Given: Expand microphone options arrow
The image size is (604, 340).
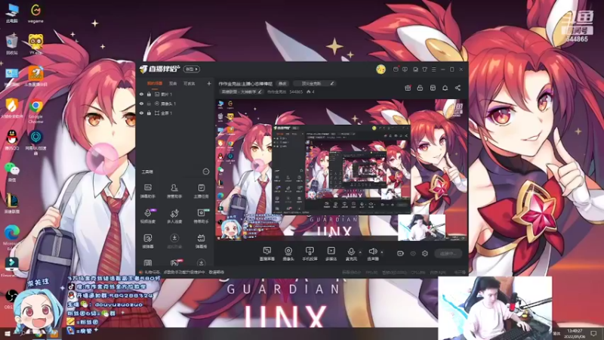Looking at the screenshot, I should (360, 252).
